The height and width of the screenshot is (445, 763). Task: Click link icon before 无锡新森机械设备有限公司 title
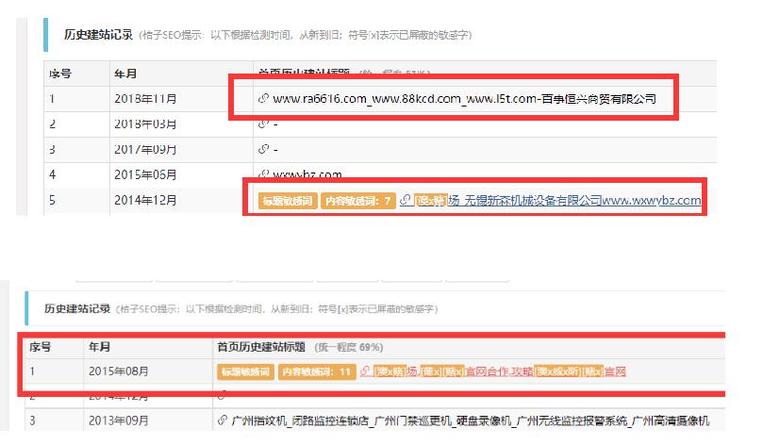(406, 200)
